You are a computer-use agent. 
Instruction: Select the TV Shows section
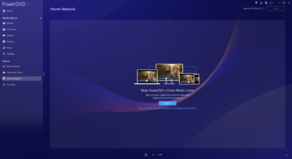coord(12,29)
